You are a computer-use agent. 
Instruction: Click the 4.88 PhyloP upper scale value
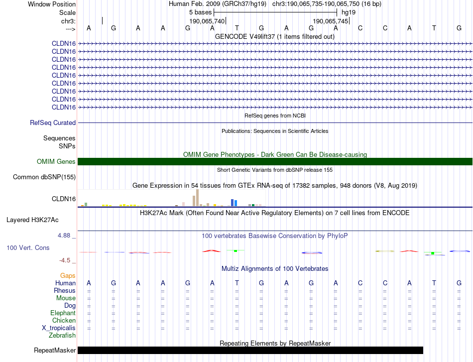(x=64, y=236)
